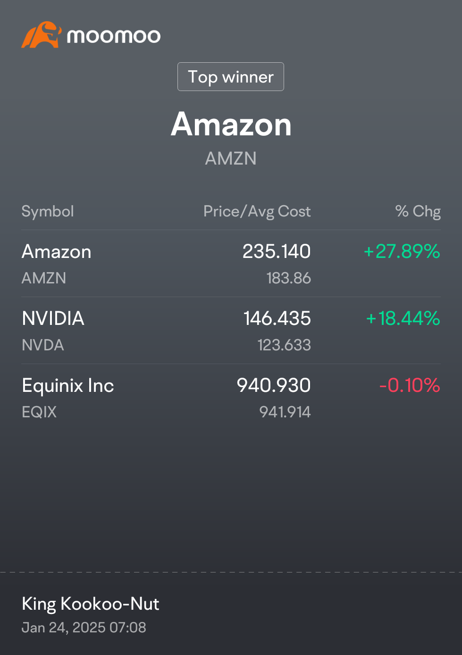Select the Top winner badge
The image size is (462, 655).
coord(231,76)
